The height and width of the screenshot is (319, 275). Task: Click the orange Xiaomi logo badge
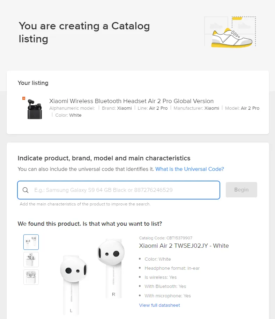[x=24, y=99]
